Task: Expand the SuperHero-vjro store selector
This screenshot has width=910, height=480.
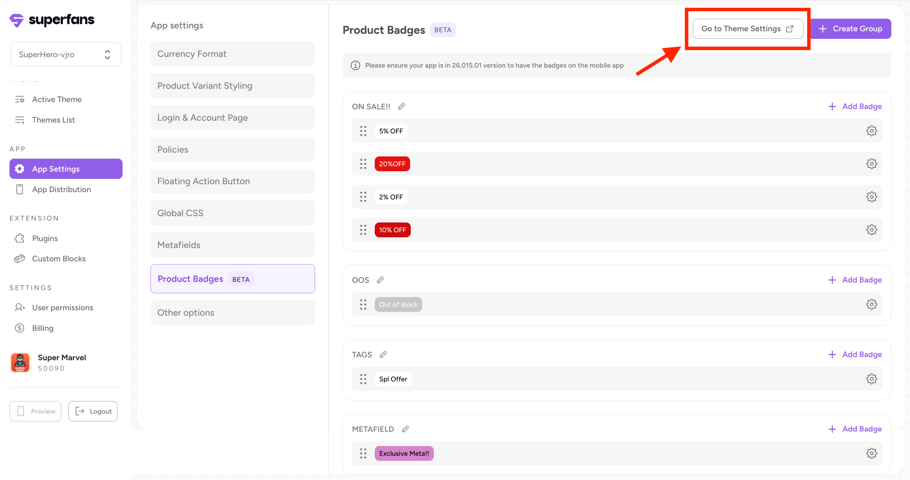Action: [x=66, y=54]
